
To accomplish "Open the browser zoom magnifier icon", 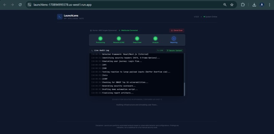I will 225,5.
